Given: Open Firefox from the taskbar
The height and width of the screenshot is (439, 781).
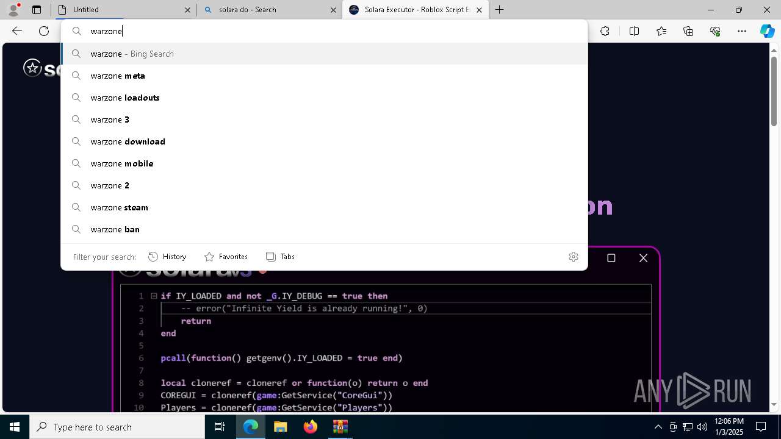Looking at the screenshot, I should click(311, 427).
